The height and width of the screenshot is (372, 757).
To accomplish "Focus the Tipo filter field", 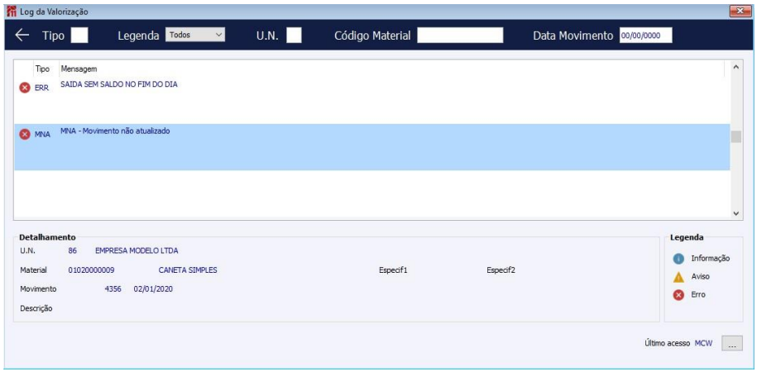I will tap(79, 36).
